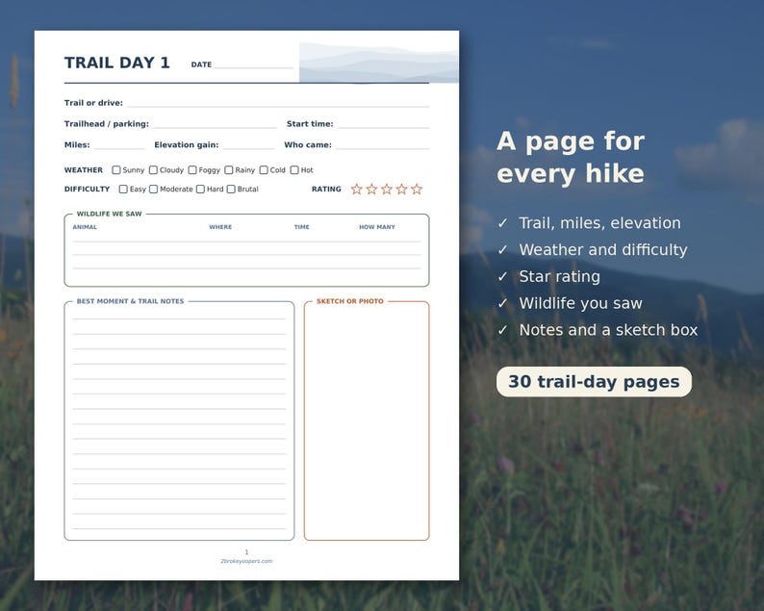Click the Trailhead / parking field
Image resolution: width=764 pixels, height=611 pixels.
click(215, 124)
